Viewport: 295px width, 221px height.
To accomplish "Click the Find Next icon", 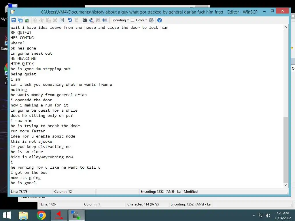I will pyautogui.click(x=98, y=20).
